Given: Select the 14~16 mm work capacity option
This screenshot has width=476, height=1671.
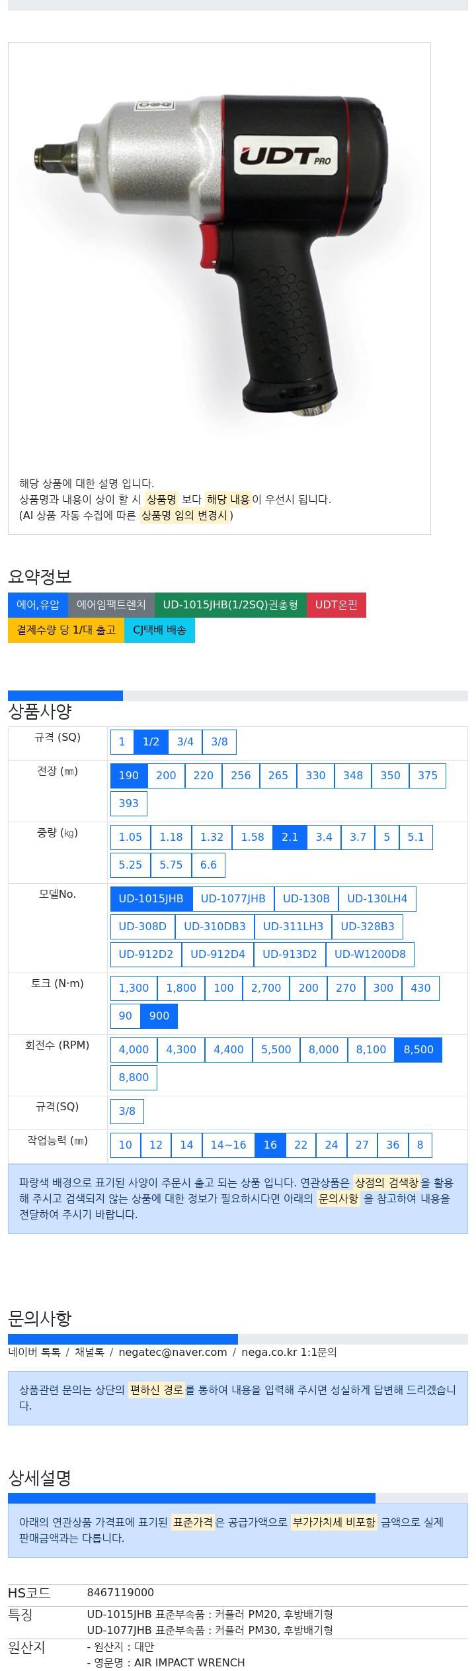Looking at the screenshot, I should click(229, 1145).
